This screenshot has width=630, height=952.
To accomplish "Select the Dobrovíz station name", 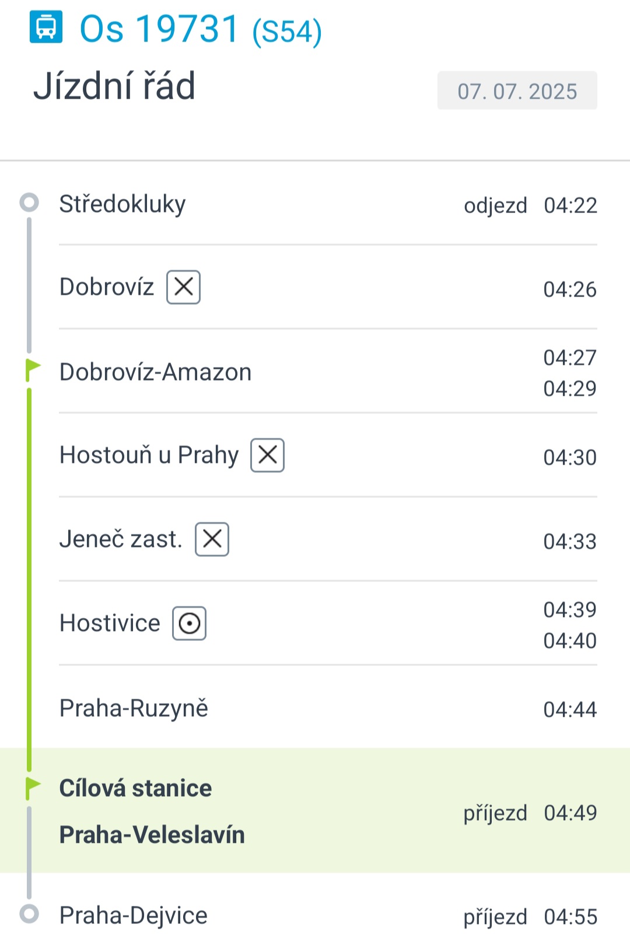I will pos(107,287).
